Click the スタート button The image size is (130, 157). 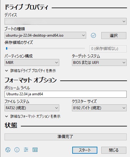(x=85, y=150)
